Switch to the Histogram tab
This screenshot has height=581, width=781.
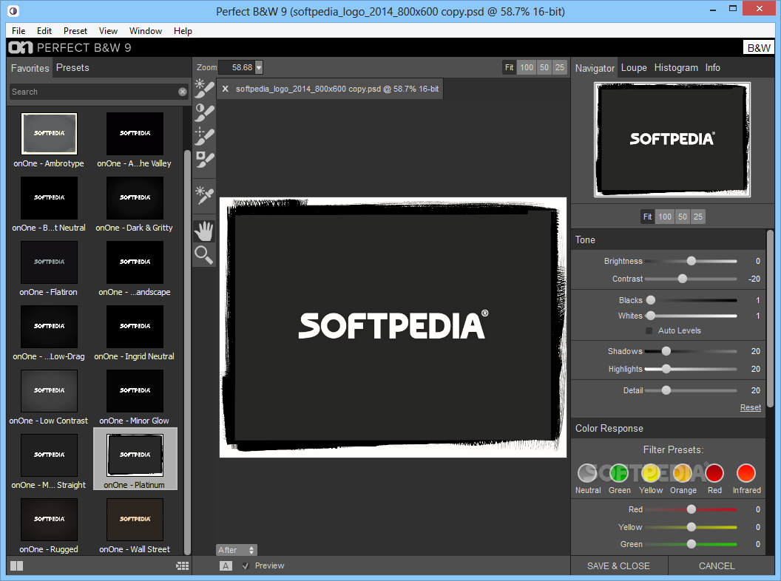click(676, 68)
